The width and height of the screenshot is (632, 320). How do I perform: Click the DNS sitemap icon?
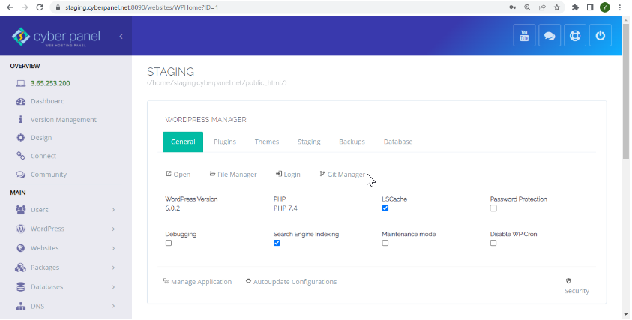pyautogui.click(x=20, y=306)
